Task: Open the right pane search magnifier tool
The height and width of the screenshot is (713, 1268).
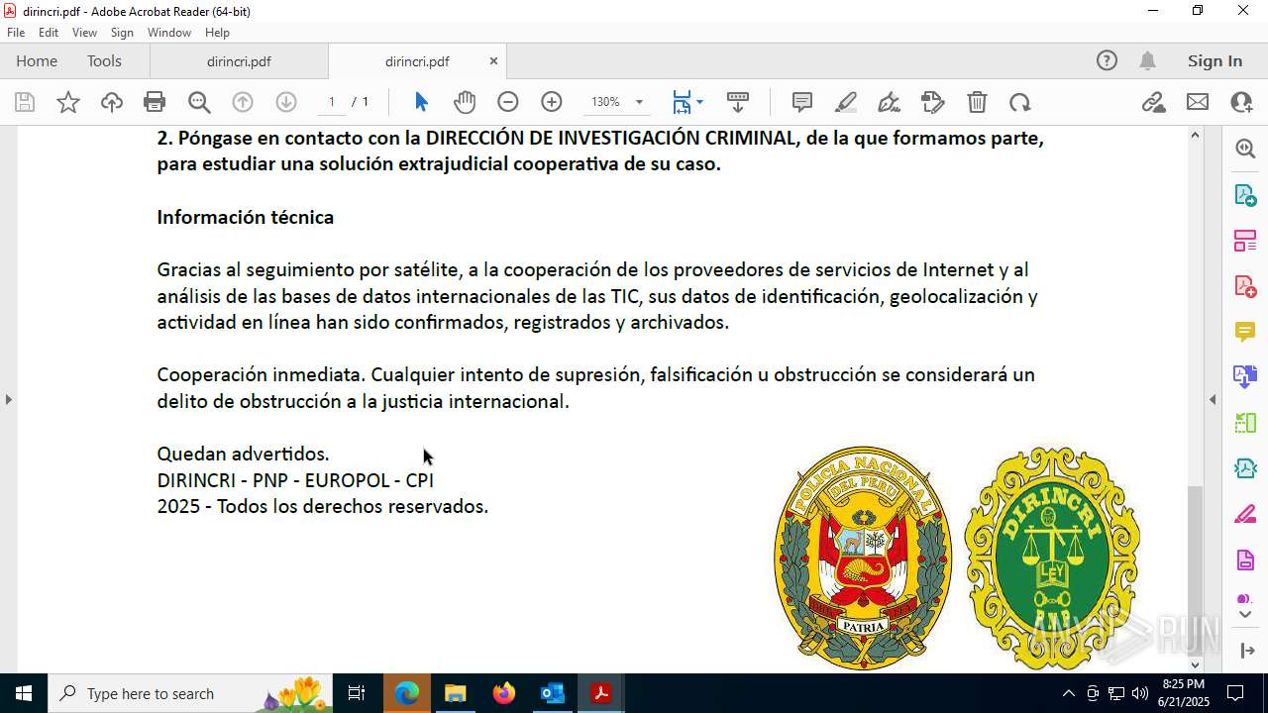Action: [x=1245, y=149]
